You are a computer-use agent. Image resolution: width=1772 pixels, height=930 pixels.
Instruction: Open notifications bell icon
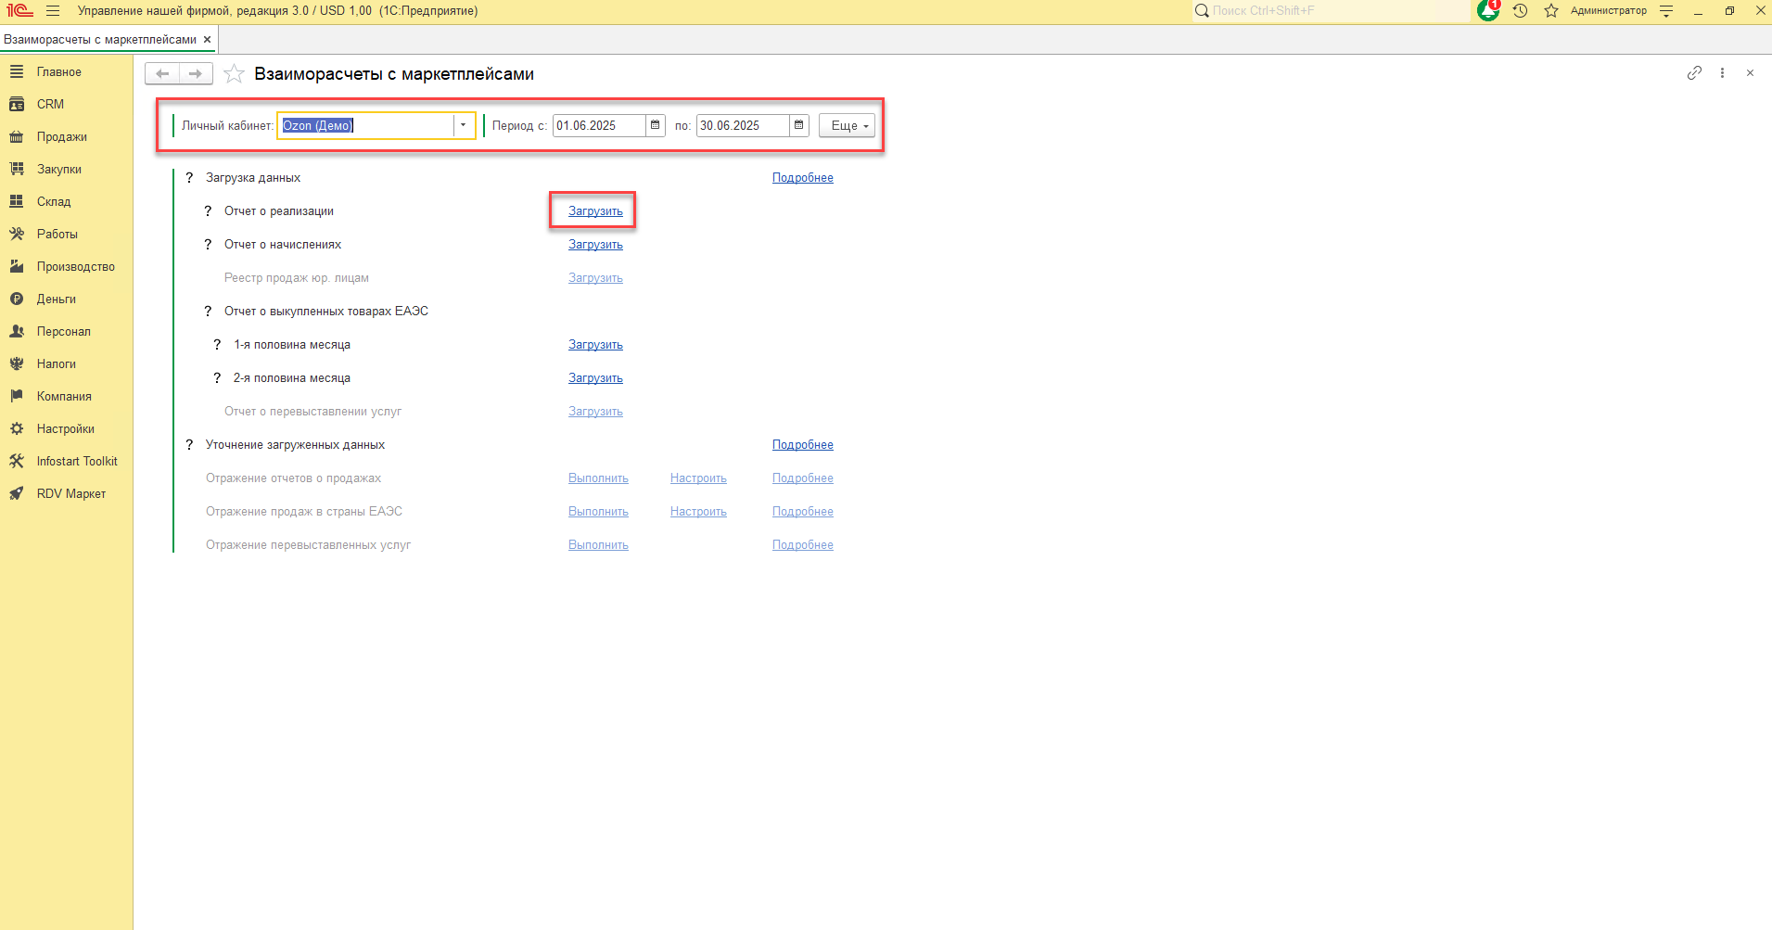coord(1487,10)
